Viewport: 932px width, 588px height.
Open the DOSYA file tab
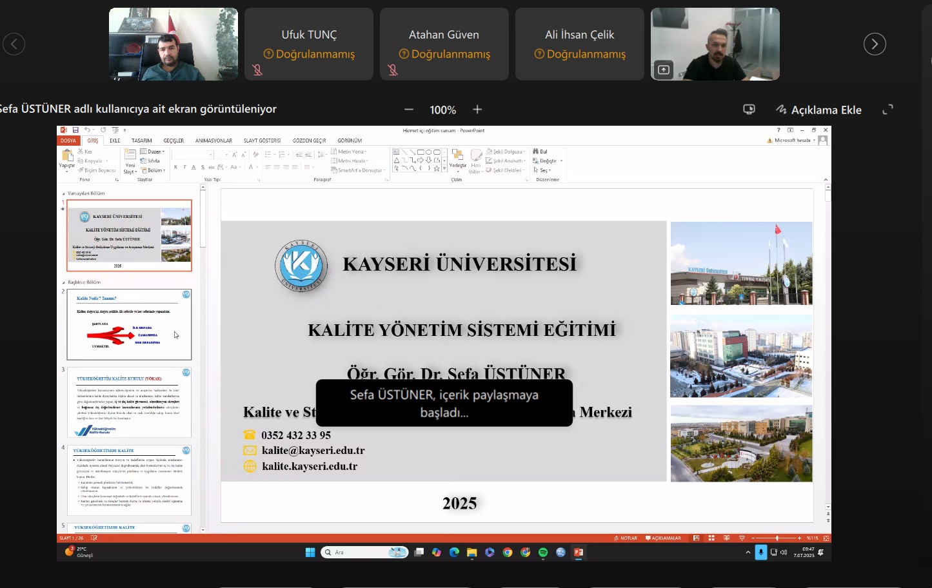[68, 141]
